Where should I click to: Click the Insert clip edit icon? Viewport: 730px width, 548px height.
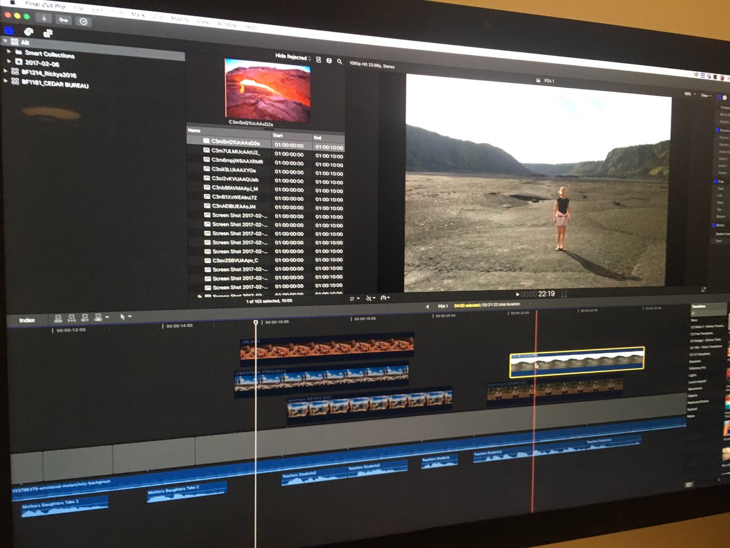point(72,318)
